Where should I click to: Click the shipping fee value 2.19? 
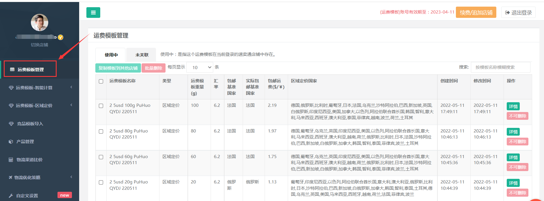click(272, 105)
